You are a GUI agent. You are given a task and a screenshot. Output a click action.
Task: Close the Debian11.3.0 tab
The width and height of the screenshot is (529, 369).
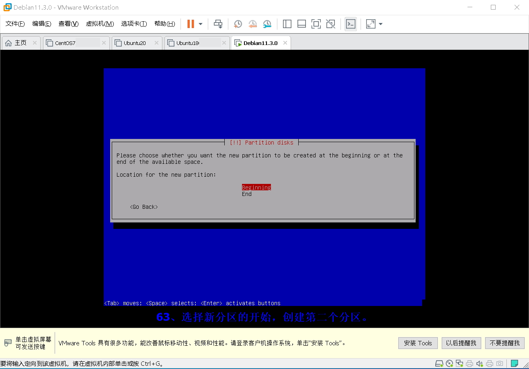click(x=285, y=43)
